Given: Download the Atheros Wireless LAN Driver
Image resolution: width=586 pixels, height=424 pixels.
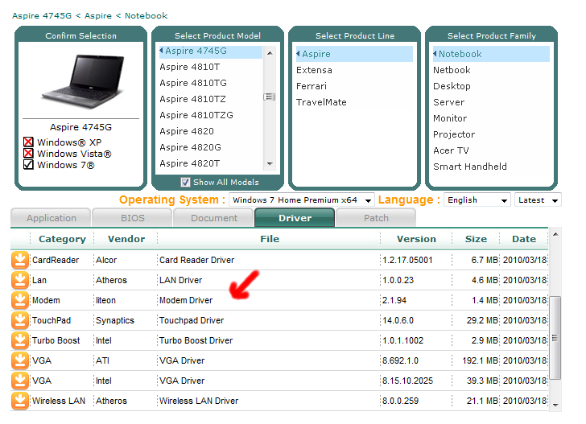Looking at the screenshot, I should (x=20, y=401).
